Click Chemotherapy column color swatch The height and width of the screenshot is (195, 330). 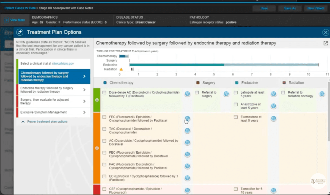pos(105,83)
